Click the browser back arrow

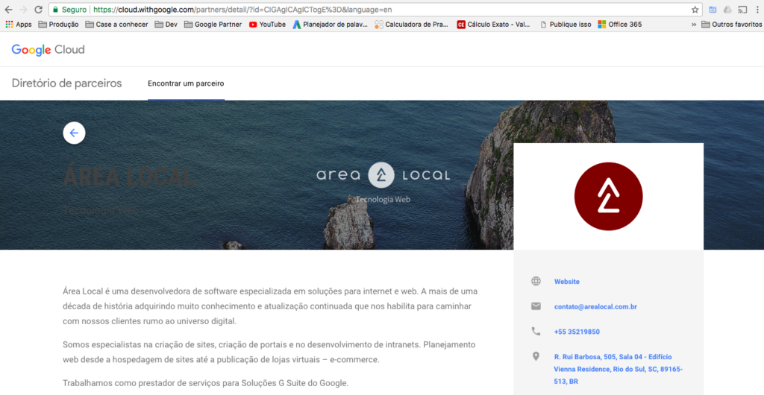(x=9, y=10)
